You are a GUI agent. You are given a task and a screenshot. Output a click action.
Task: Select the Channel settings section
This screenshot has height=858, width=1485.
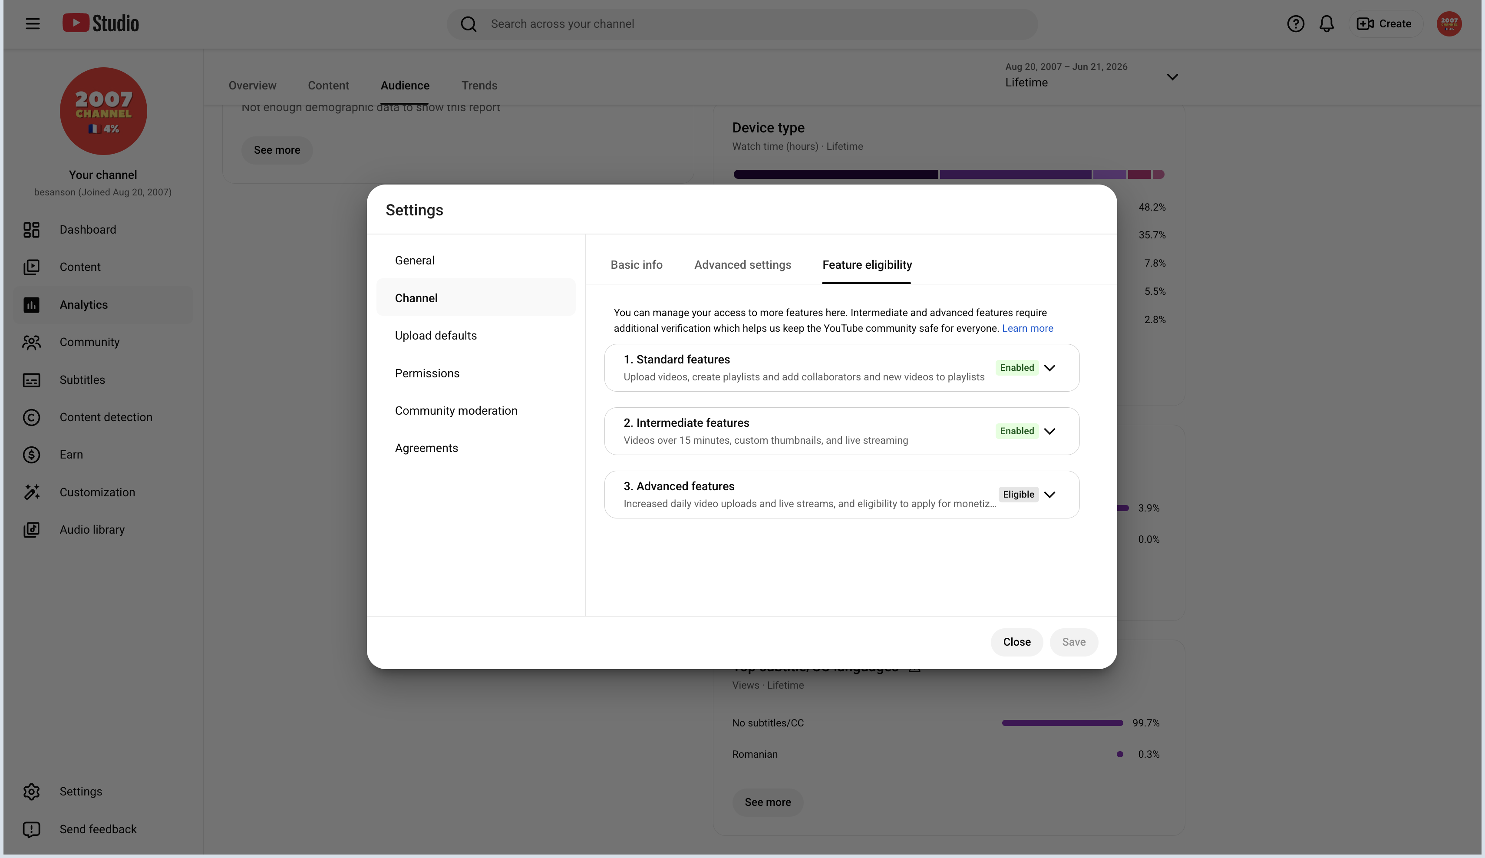coord(475,298)
